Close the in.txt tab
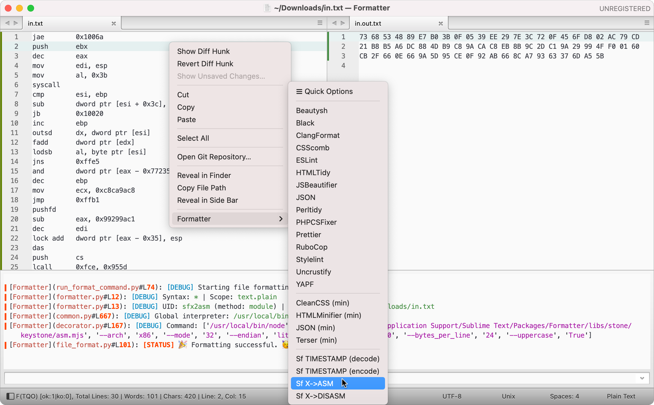Image resolution: width=654 pixels, height=405 pixels. (x=114, y=24)
